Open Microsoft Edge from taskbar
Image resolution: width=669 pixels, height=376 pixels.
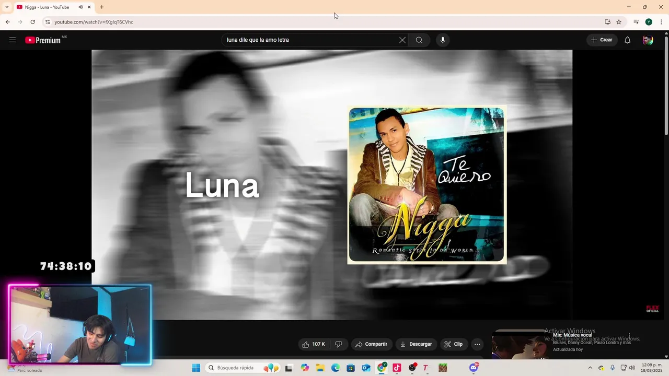click(x=336, y=368)
